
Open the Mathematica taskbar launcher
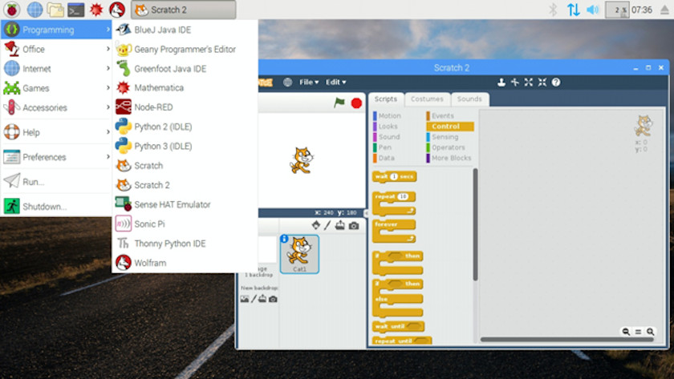pyautogui.click(x=96, y=10)
